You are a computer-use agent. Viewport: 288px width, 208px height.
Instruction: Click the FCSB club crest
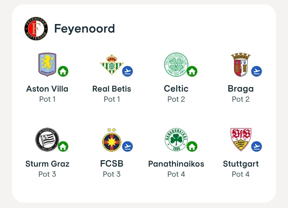click(x=111, y=140)
